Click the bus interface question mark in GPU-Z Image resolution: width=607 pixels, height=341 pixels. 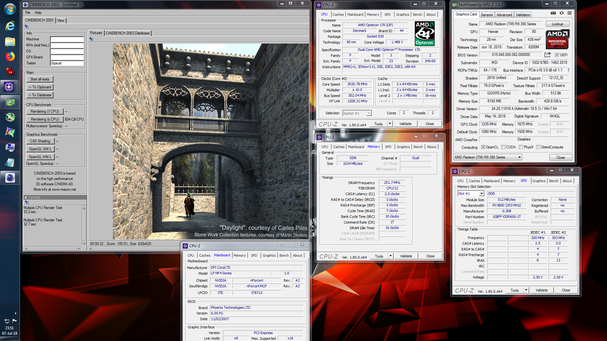pyautogui.click(x=568, y=70)
